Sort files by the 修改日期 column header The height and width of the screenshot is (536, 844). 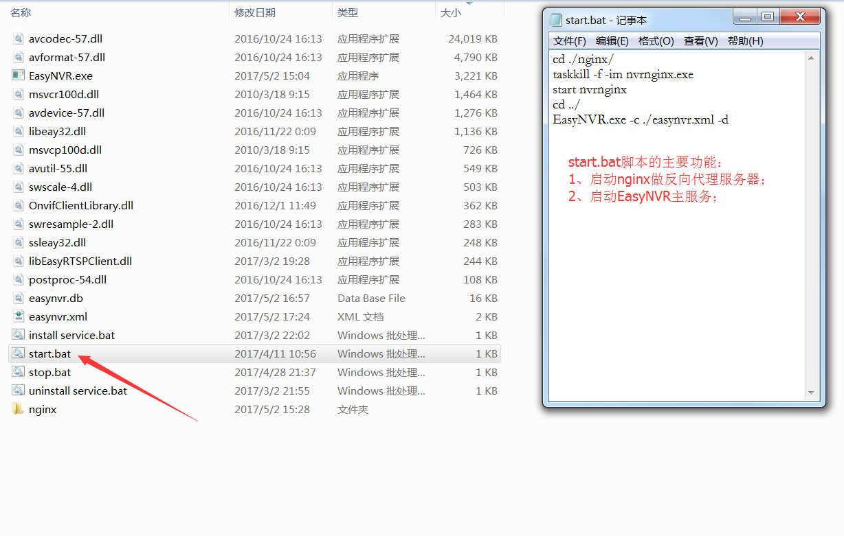pyautogui.click(x=255, y=12)
